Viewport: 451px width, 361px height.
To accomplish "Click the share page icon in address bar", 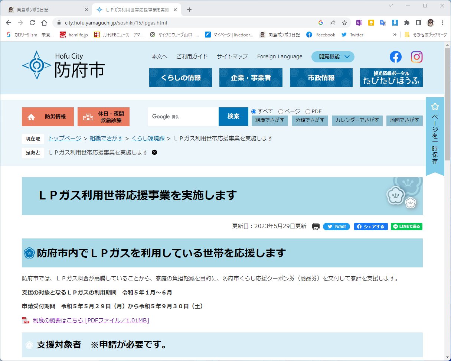I will click(333, 23).
